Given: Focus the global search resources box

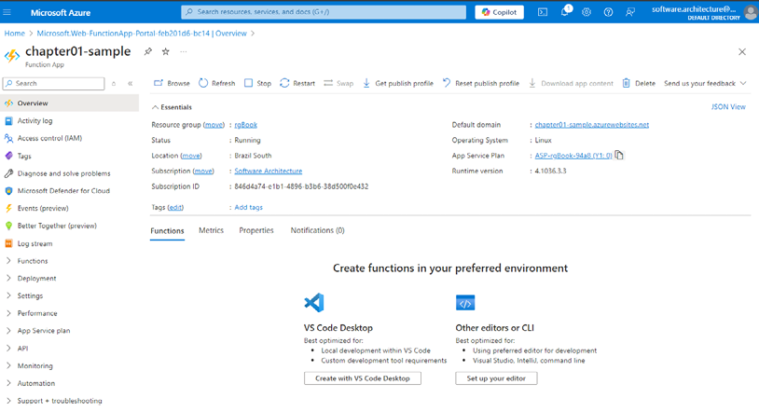Looking at the screenshot, I should click(324, 12).
